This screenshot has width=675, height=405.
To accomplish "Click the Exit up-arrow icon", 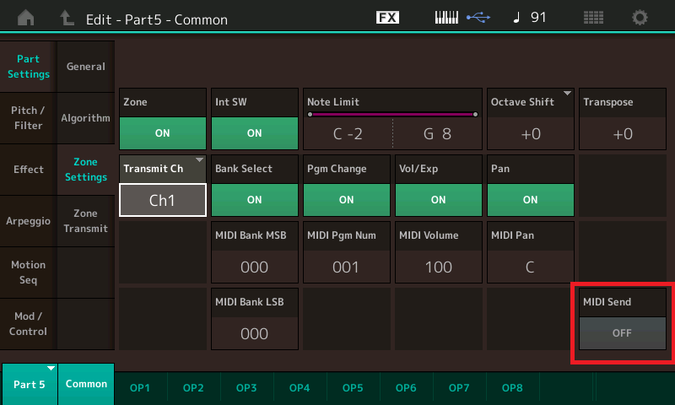I will 67,18.
